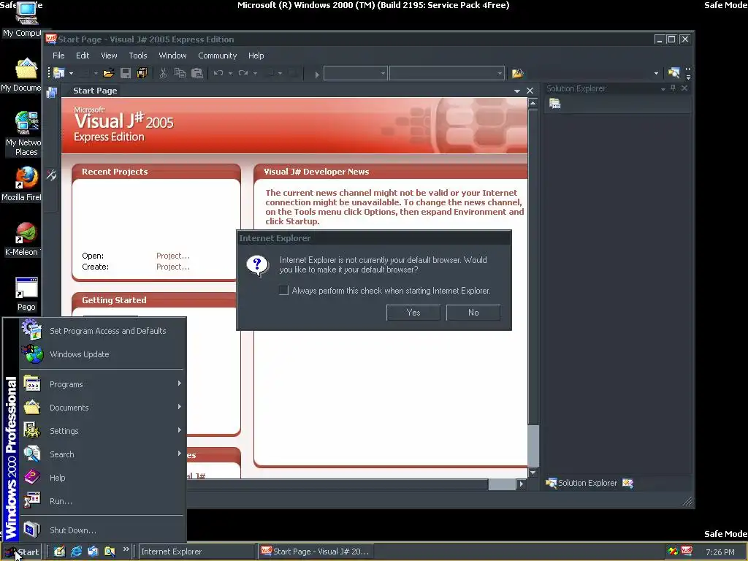This screenshot has height=561, width=748.
Task: Click the Windows Update globe icon
Action: [x=32, y=354]
